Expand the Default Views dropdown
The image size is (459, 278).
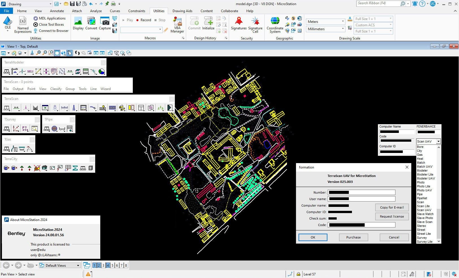(78, 265)
